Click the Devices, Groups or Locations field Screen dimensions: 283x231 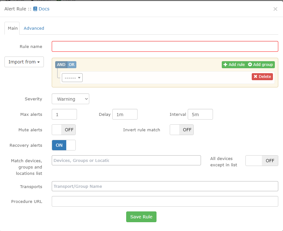click(126, 160)
